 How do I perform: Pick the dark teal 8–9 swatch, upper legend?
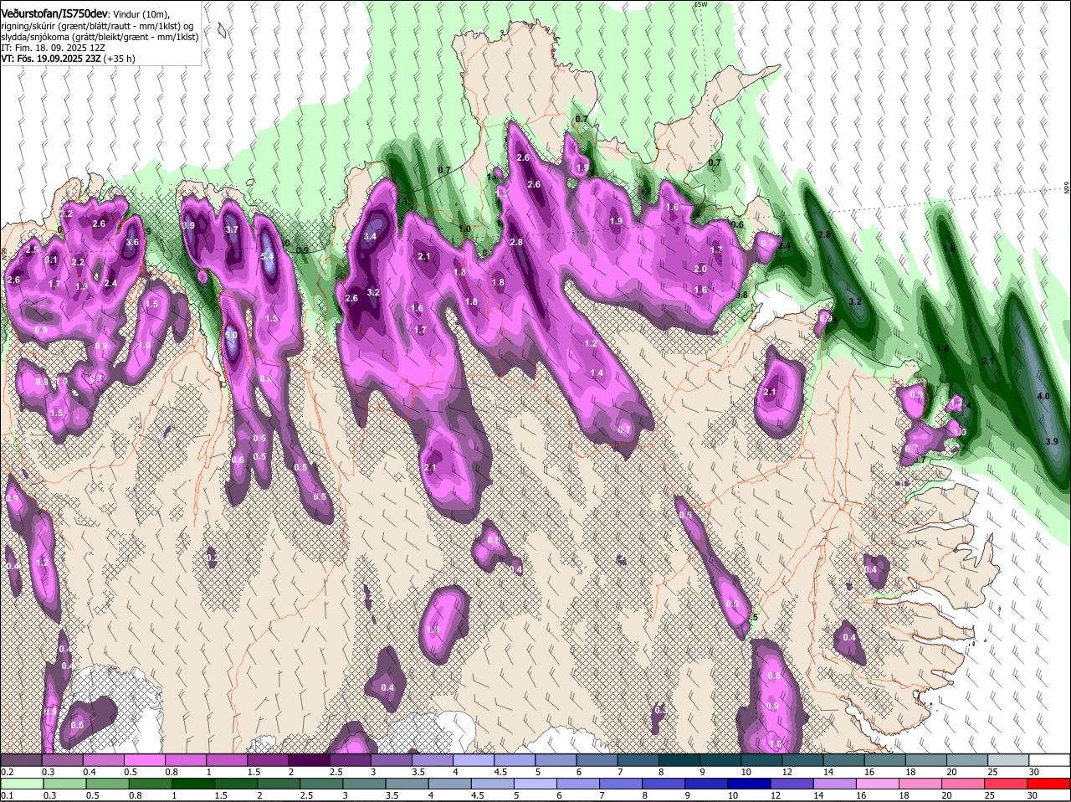(x=679, y=760)
